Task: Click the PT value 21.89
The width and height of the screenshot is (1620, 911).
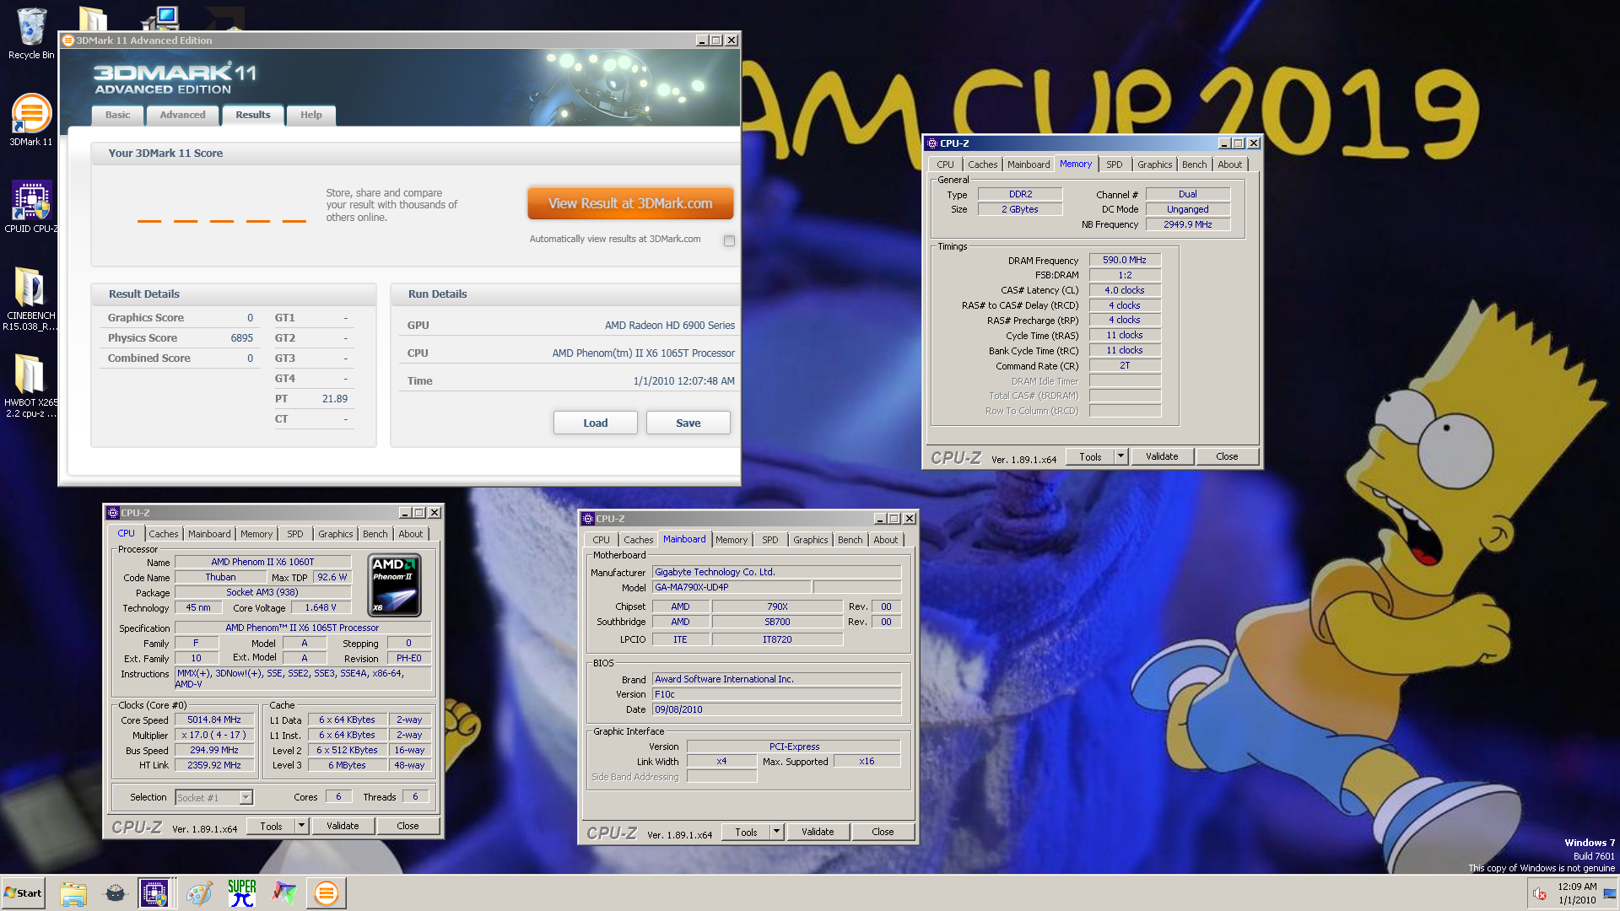Action: coord(334,399)
